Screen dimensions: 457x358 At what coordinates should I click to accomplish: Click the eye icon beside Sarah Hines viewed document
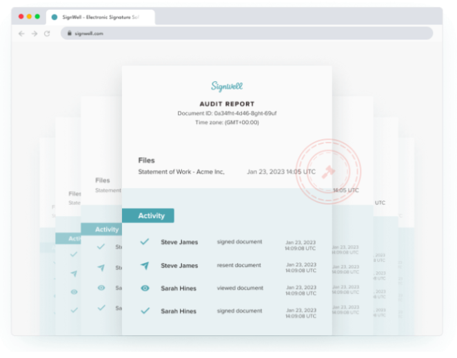click(145, 288)
